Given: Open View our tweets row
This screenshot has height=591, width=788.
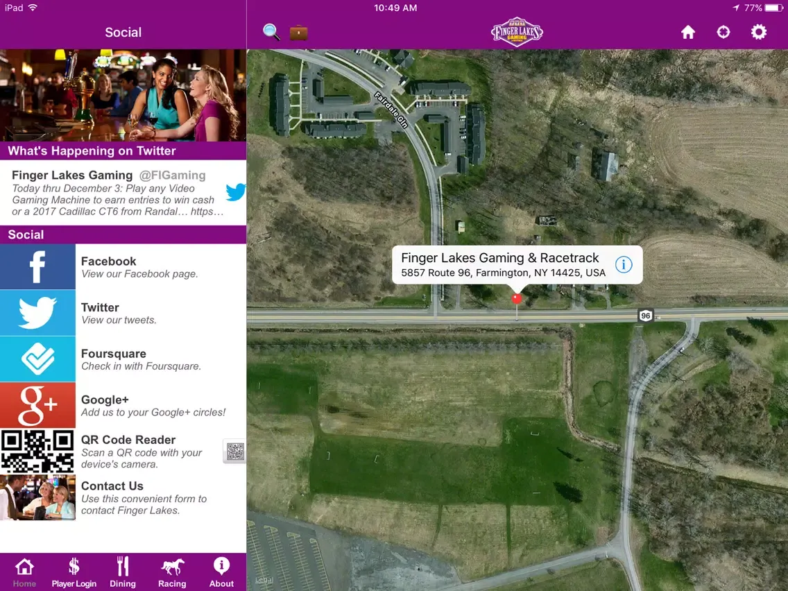Looking at the screenshot, I should pos(123,313).
